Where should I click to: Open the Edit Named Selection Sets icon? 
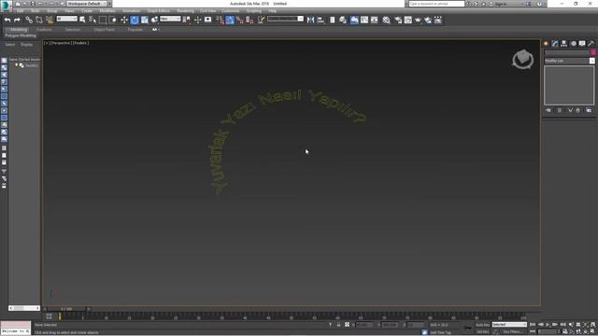click(261, 20)
